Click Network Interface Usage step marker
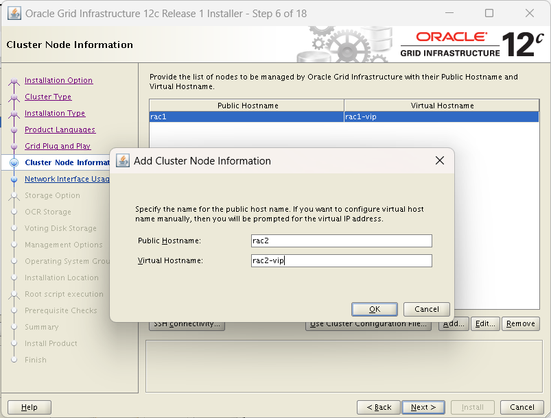 click(14, 179)
